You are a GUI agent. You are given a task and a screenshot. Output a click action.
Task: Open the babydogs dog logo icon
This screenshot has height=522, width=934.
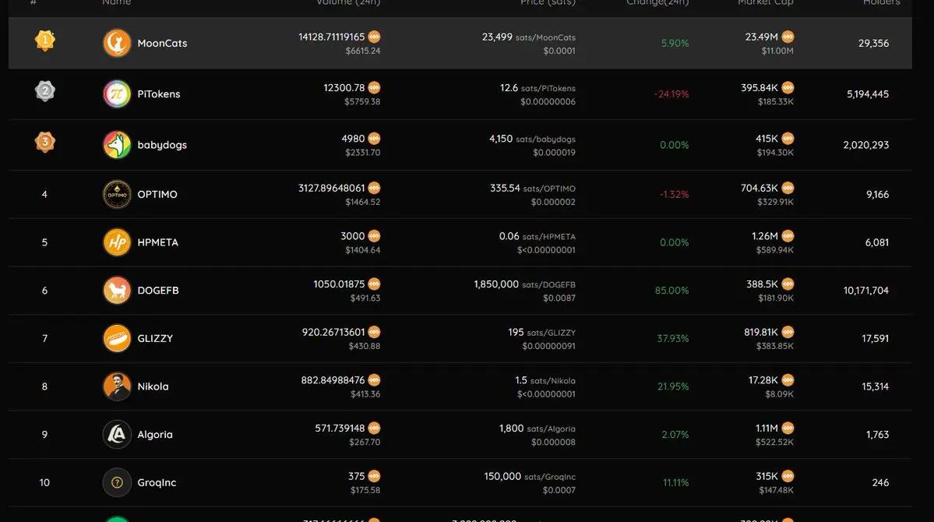[x=117, y=145]
